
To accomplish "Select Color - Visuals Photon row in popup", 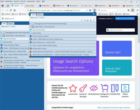I will coord(63,45).
